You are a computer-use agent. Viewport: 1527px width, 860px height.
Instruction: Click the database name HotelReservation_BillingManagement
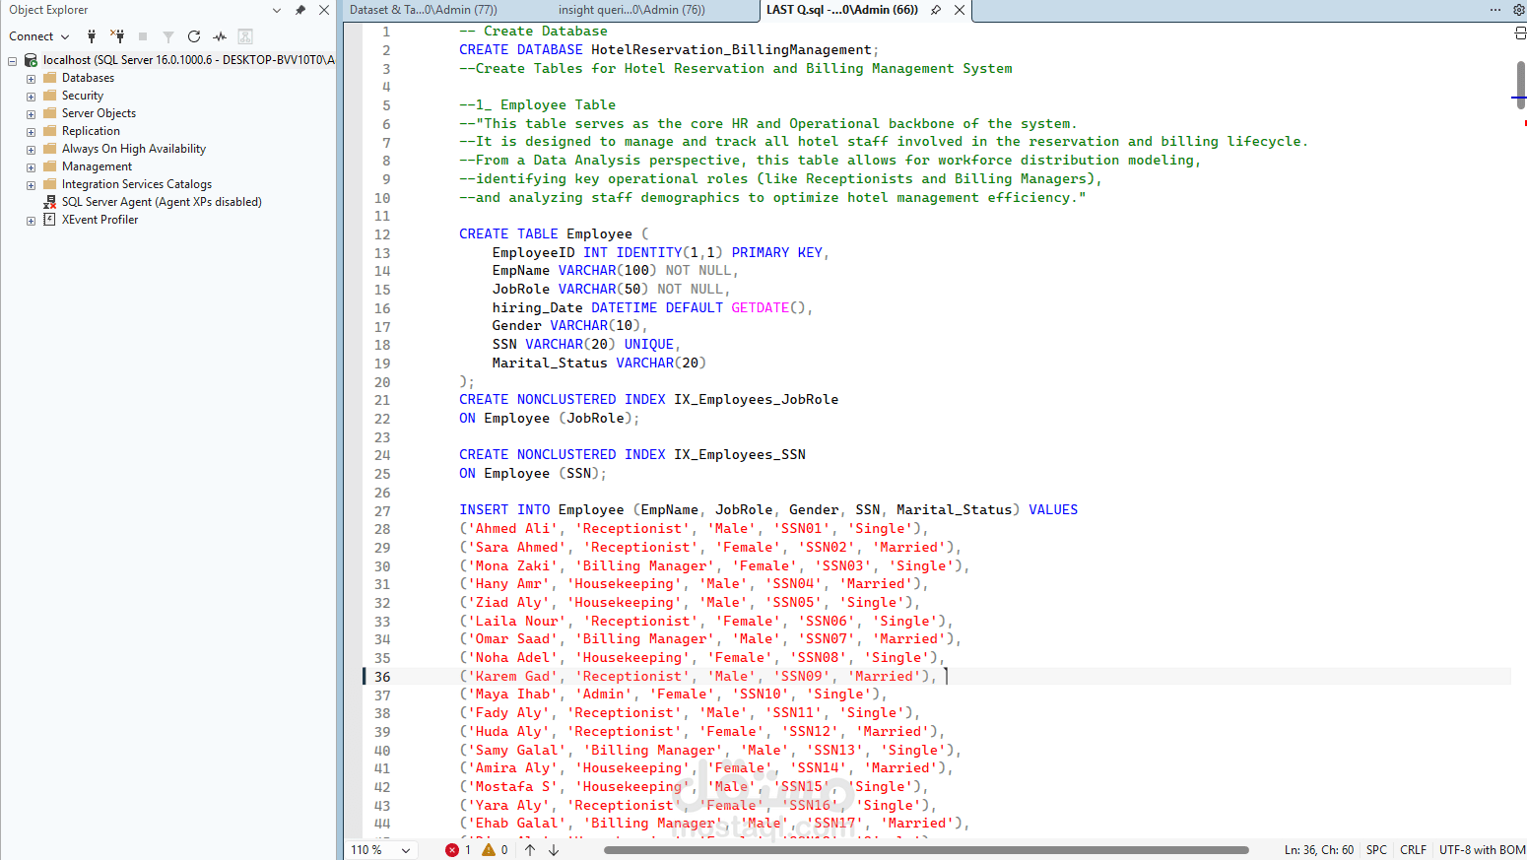click(x=732, y=50)
